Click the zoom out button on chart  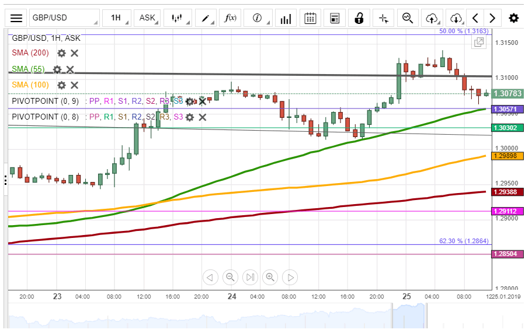[230, 277]
